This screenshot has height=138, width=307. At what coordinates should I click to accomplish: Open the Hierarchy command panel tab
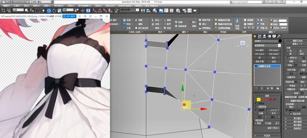pos(265,36)
